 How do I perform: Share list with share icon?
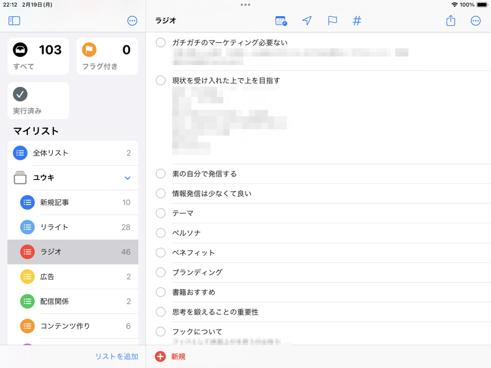tap(450, 20)
